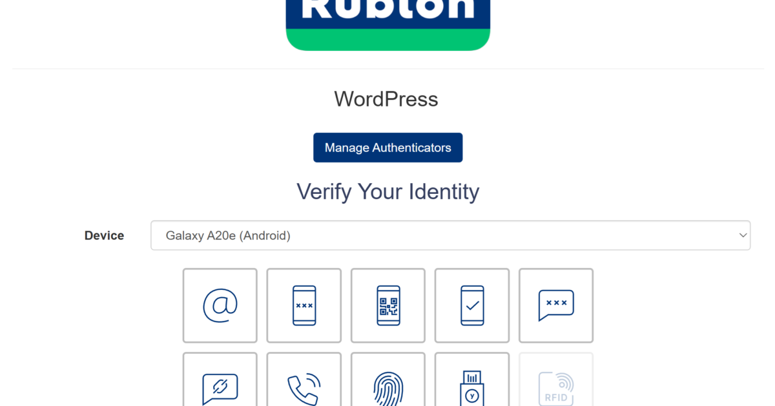
Task: Choose Mobile Push phone with checkmark
Action: 472,305
